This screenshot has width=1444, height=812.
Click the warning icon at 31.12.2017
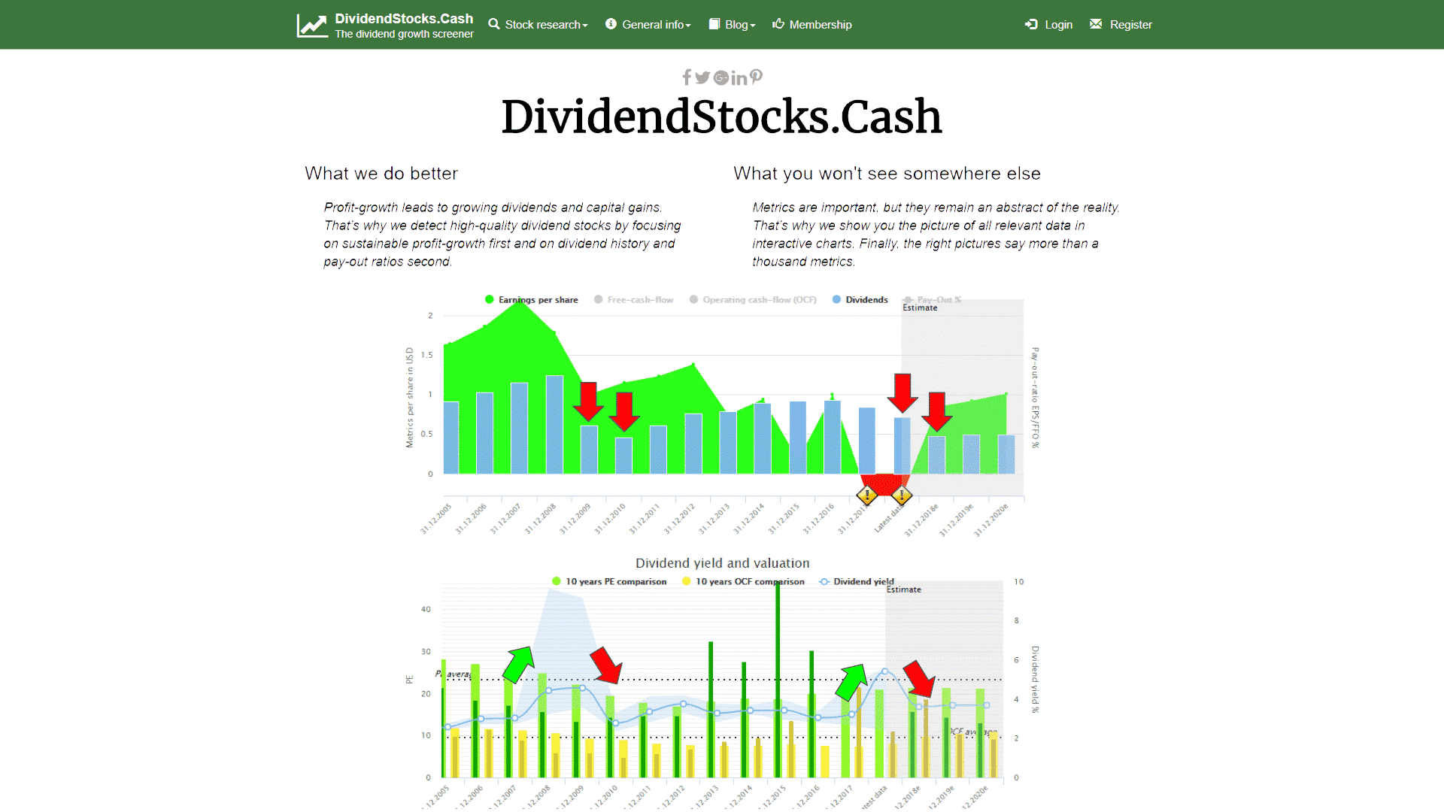[866, 495]
